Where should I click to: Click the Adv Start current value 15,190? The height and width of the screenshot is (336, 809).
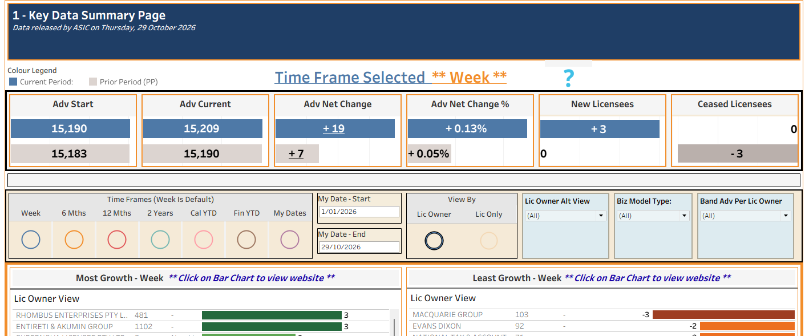point(70,128)
